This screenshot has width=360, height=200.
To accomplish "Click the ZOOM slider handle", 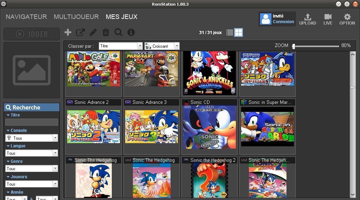I will (x=294, y=46).
